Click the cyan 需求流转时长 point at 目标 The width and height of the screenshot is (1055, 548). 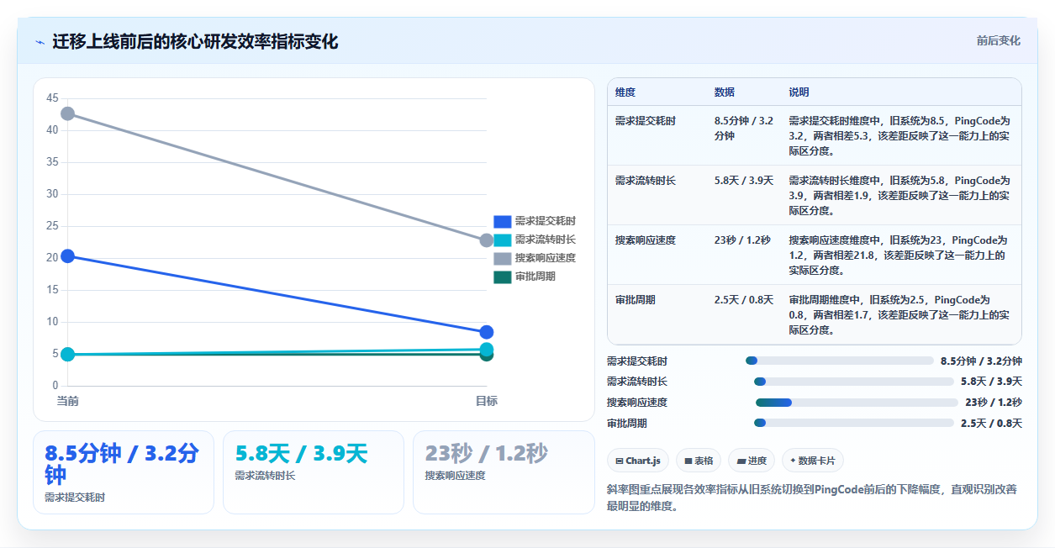point(487,350)
